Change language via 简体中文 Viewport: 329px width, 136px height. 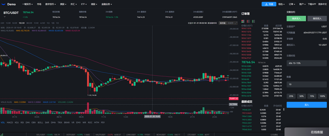(x=323, y=4)
